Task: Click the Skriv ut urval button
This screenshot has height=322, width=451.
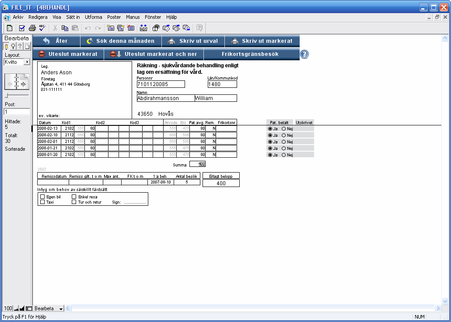Action: click(193, 41)
